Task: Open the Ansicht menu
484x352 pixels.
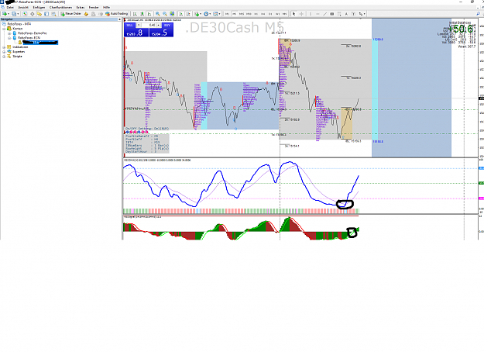Action: pyautogui.click(x=23, y=8)
